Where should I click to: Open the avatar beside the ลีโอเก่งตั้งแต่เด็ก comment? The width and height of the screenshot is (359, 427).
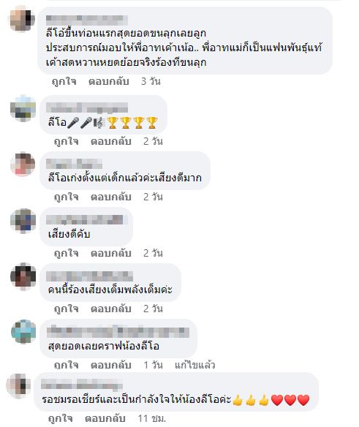click(x=23, y=165)
